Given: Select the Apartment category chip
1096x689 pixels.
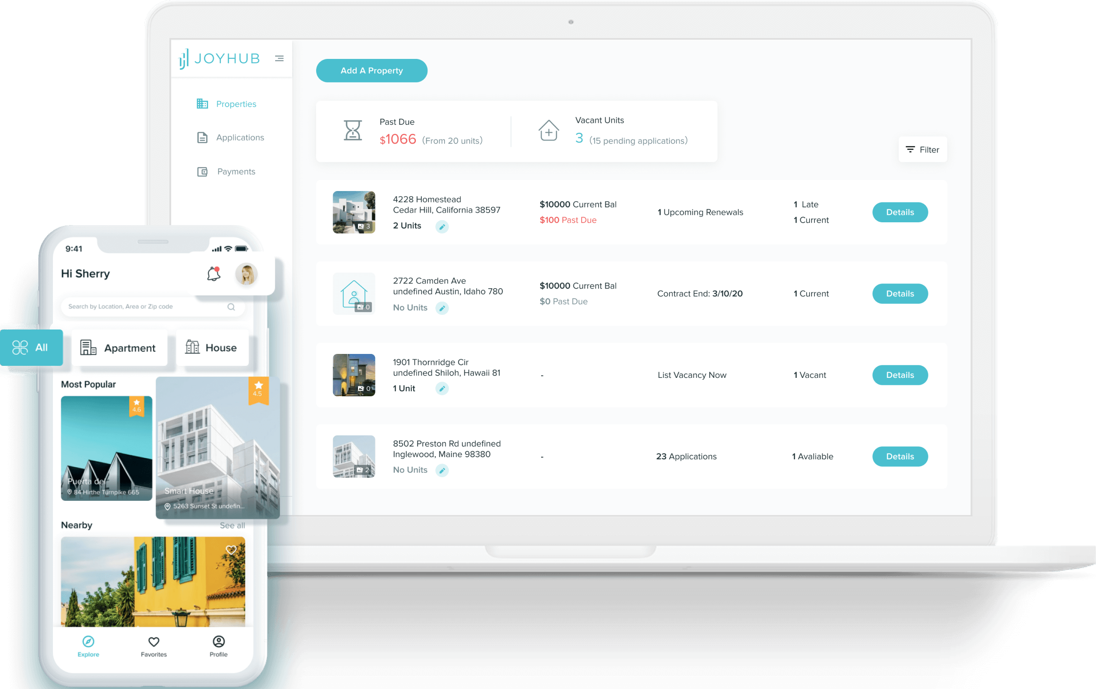Looking at the screenshot, I should coord(119,348).
